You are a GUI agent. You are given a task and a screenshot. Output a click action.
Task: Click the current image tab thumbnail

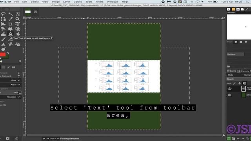[28, 12]
